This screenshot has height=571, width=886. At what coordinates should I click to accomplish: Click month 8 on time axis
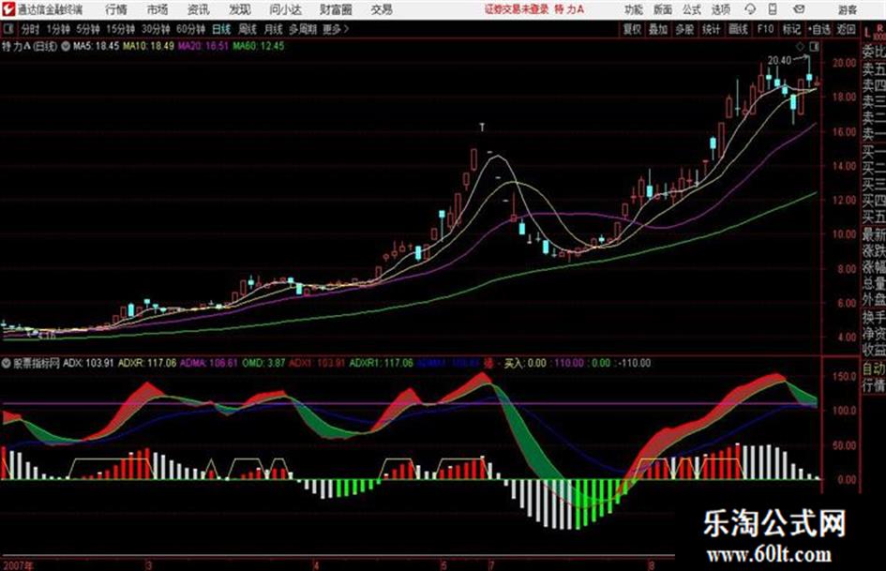(651, 565)
